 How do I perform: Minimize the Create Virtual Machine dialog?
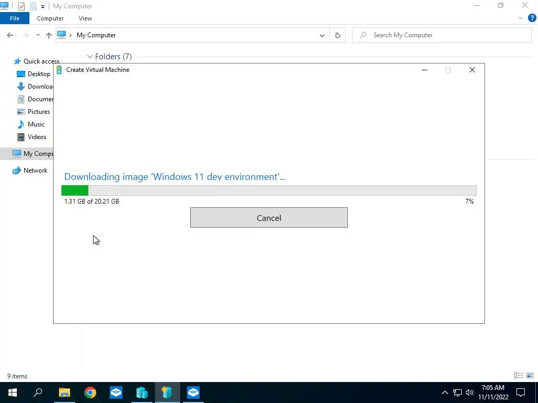pyautogui.click(x=425, y=70)
